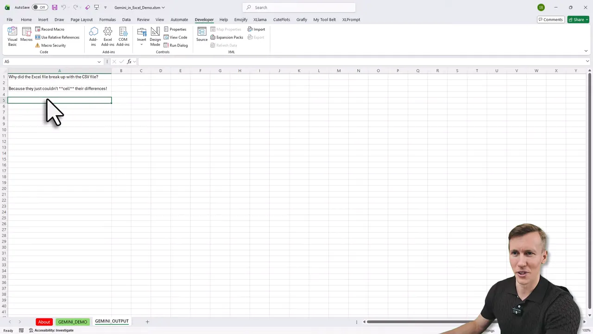Screen dimensions: 593x334
Task: Toggle Use Relative References
Action: (x=57, y=37)
